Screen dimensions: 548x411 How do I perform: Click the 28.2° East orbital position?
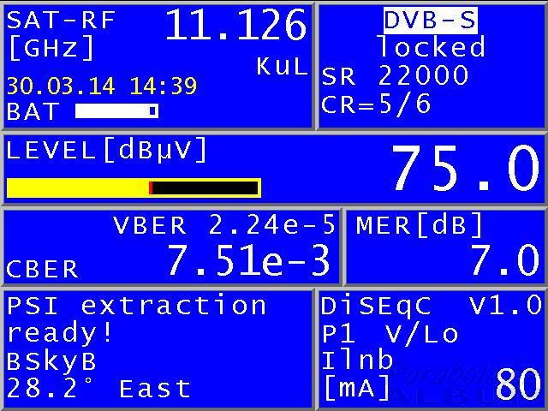pos(98,389)
